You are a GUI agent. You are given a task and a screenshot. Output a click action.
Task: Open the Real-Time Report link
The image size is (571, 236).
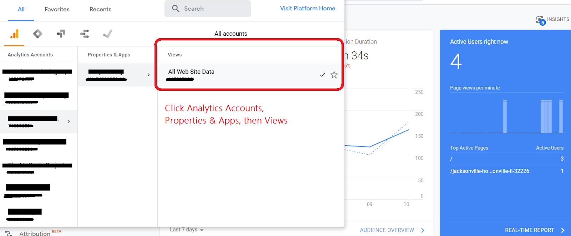pyautogui.click(x=530, y=230)
